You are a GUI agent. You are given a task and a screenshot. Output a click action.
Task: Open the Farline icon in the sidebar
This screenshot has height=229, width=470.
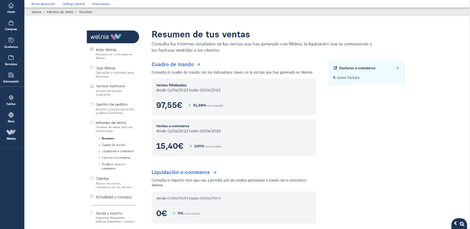11,98
